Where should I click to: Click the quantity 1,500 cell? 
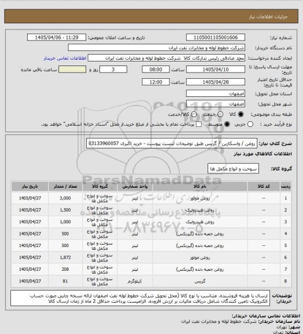click(x=65, y=210)
